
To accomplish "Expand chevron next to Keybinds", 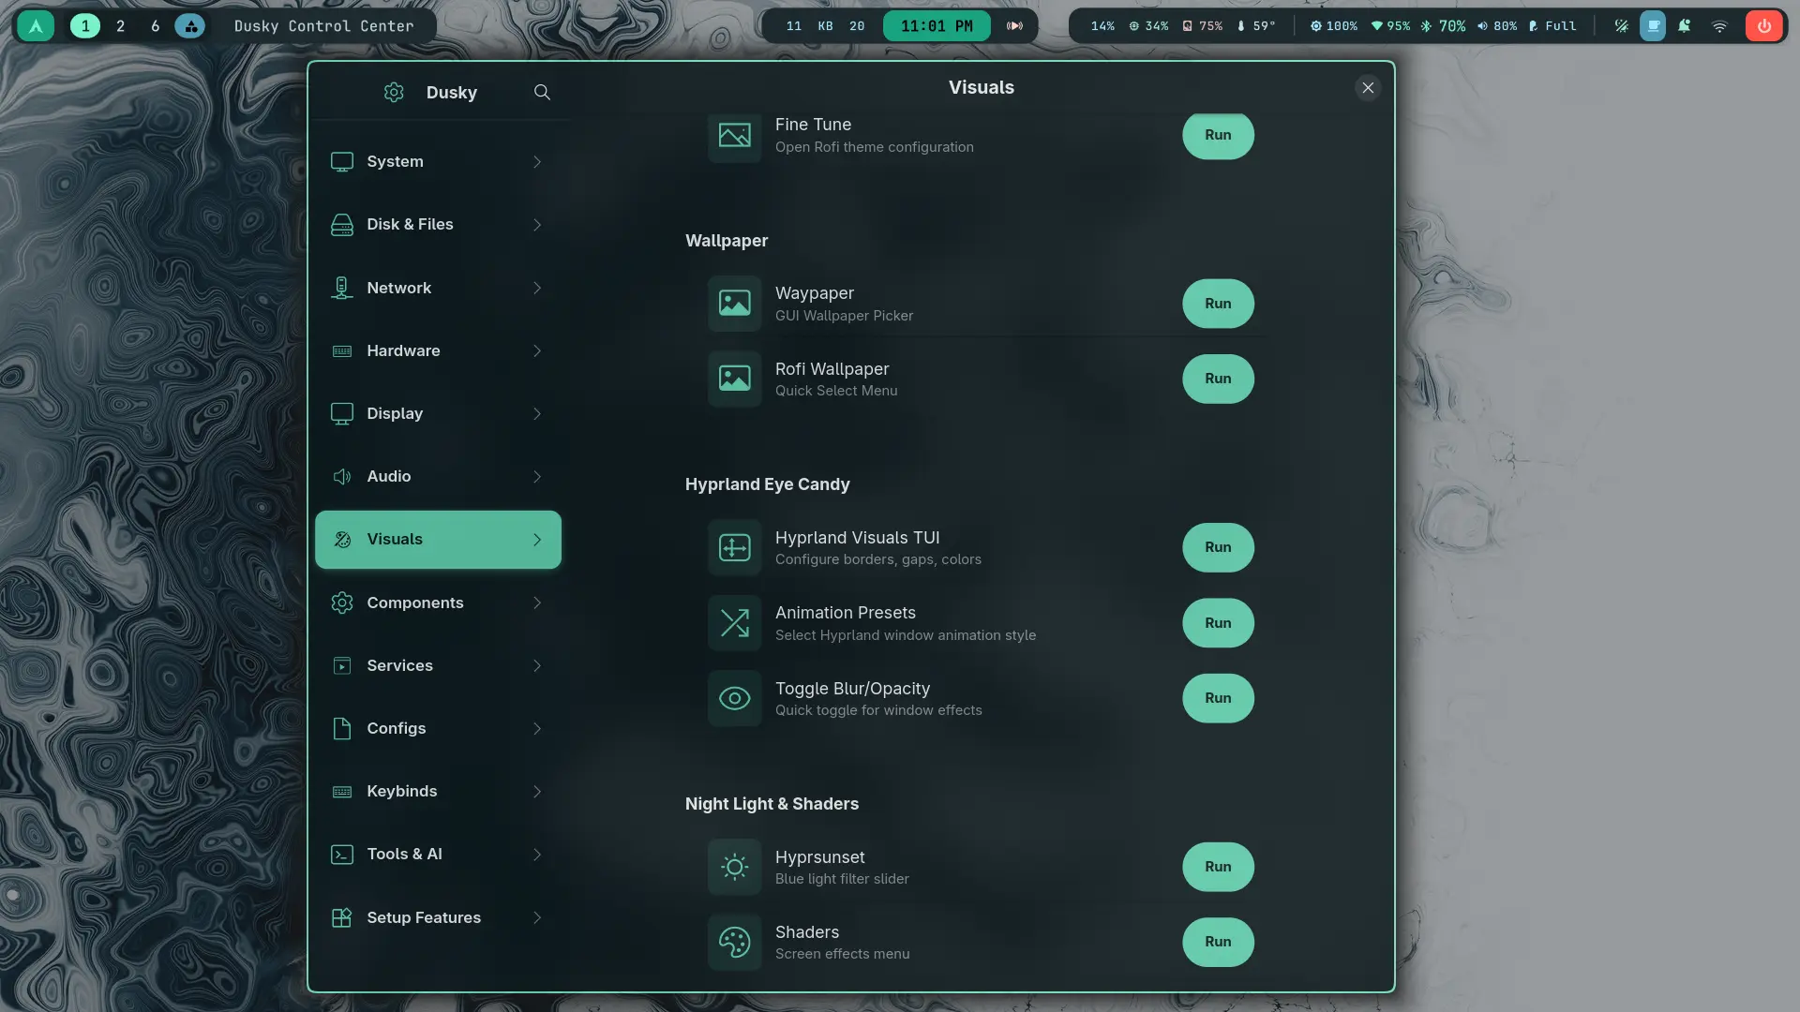I will (x=537, y=791).
